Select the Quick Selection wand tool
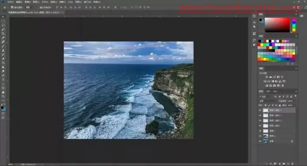Image resolution: width=307 pixels, height=166 pixels. coord(3,29)
